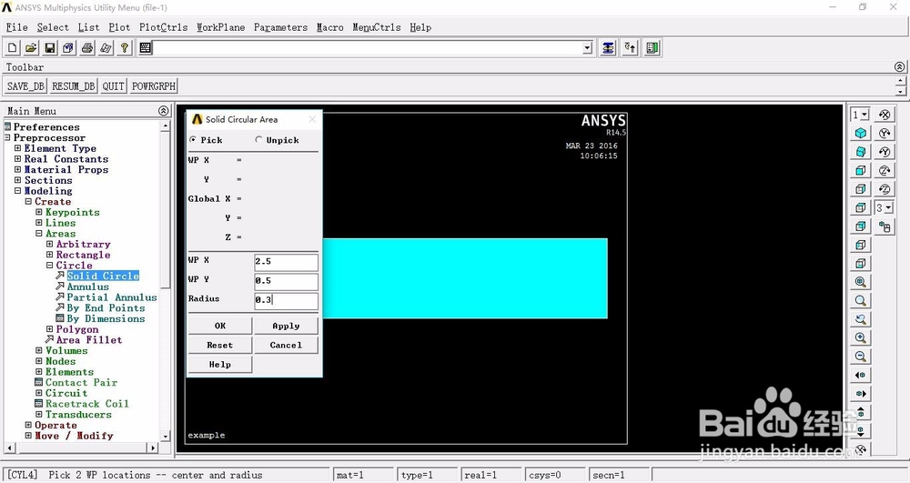
Task: Open the File menu
Action: point(16,27)
